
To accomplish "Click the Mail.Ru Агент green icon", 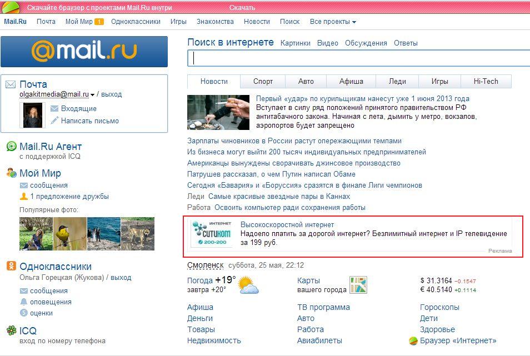I will pos(12,146).
